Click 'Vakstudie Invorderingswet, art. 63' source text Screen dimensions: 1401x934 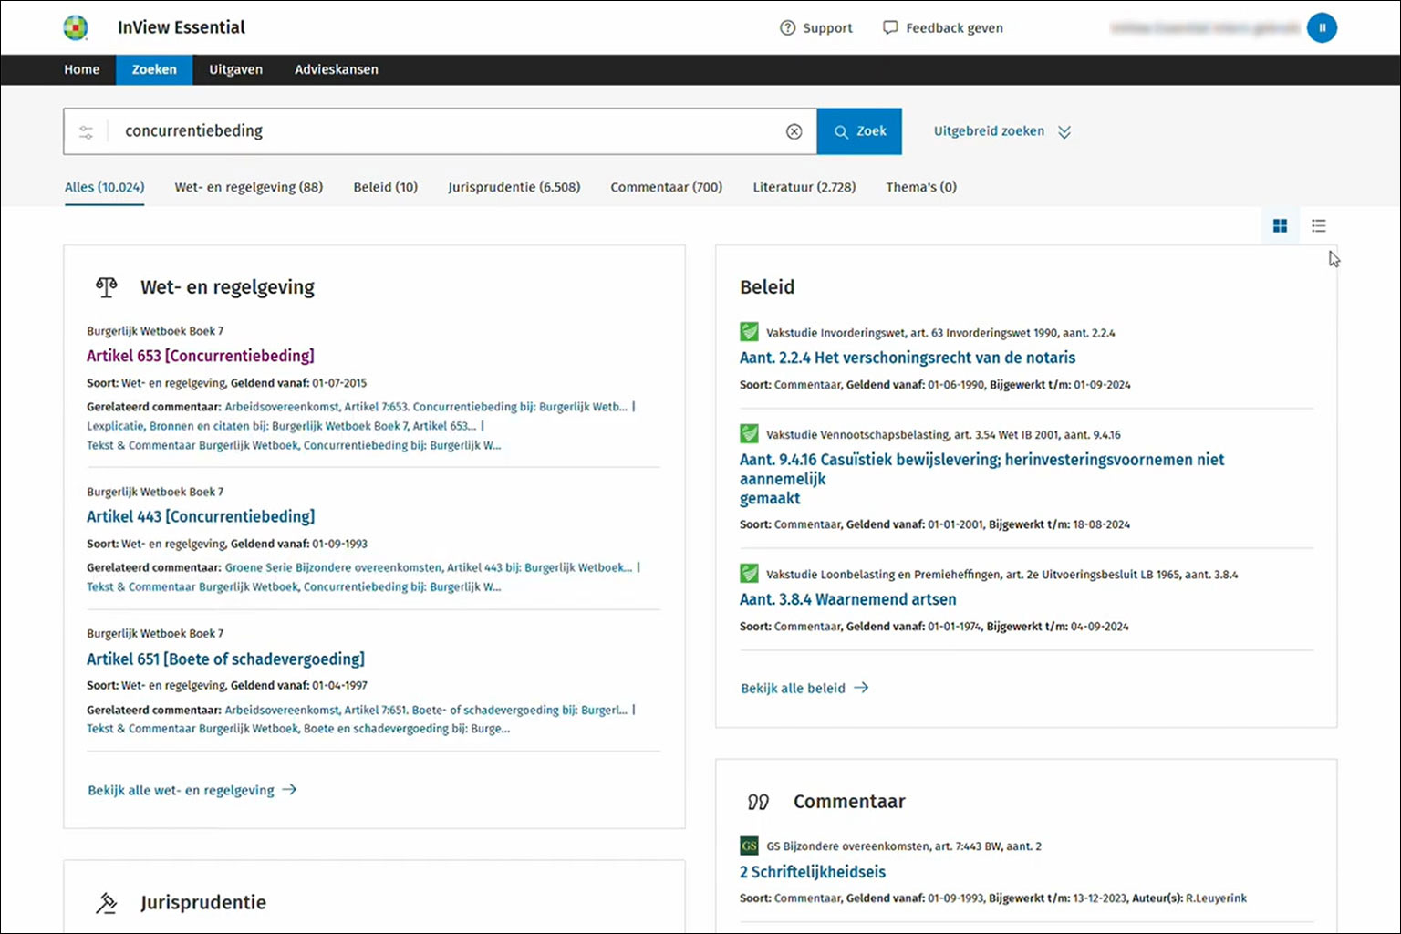[x=940, y=333]
